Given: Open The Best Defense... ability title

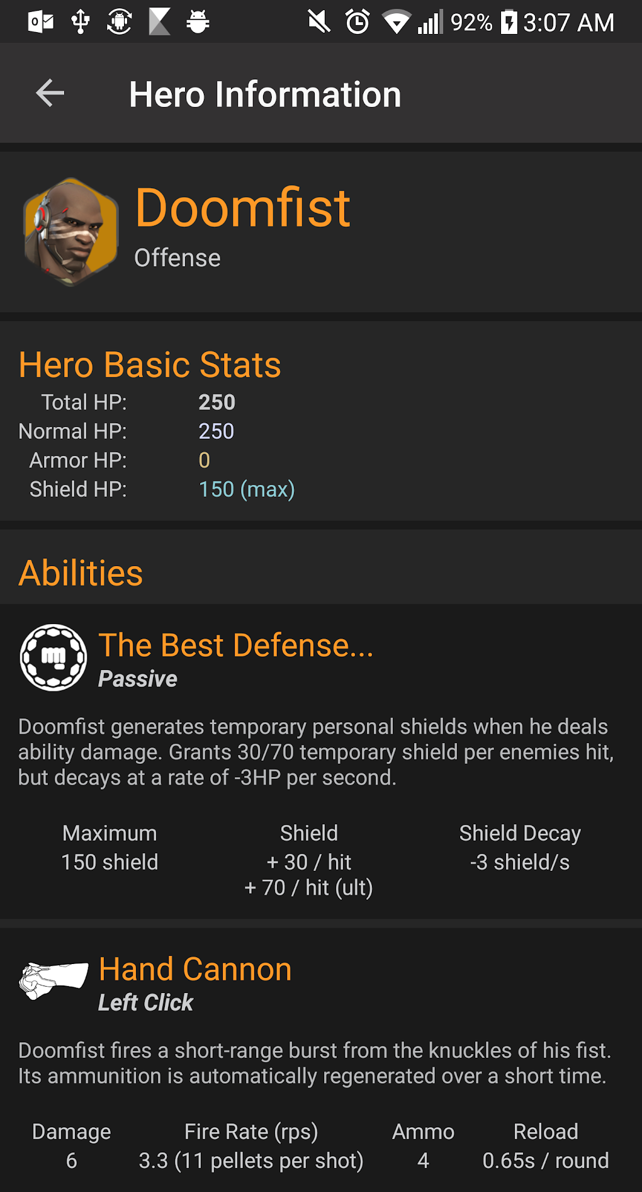Looking at the screenshot, I should 236,645.
